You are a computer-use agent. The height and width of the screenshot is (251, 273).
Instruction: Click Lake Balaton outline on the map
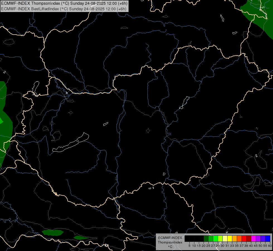(71, 143)
